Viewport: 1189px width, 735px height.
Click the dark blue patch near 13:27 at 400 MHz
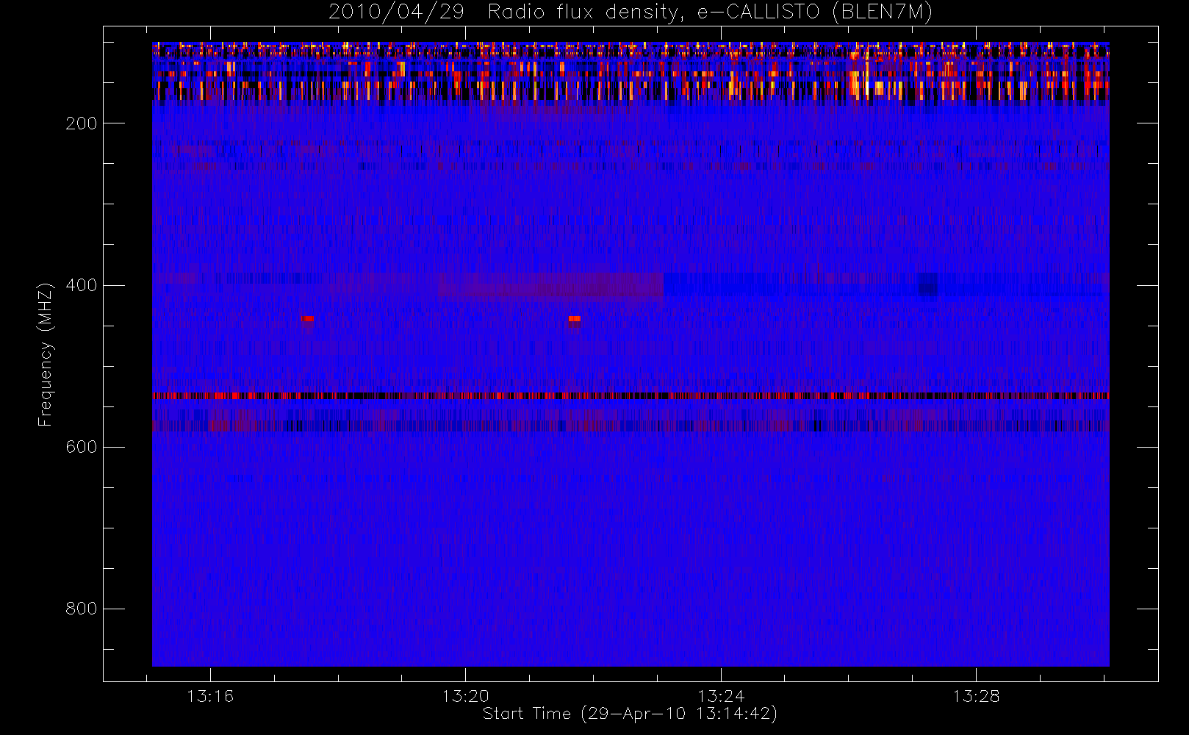[x=927, y=284]
